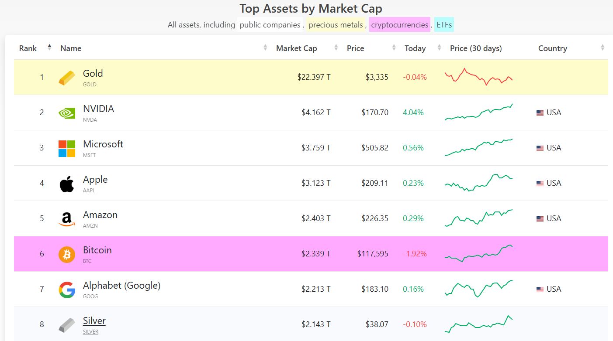Image resolution: width=613 pixels, height=341 pixels.
Task: Open the Alphabet (Google) name link
Action: pos(121,286)
